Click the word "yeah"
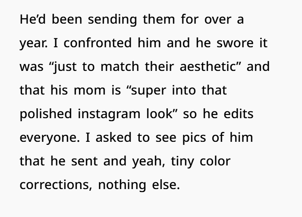The height and width of the screenshot is (217, 302). tap(149, 163)
